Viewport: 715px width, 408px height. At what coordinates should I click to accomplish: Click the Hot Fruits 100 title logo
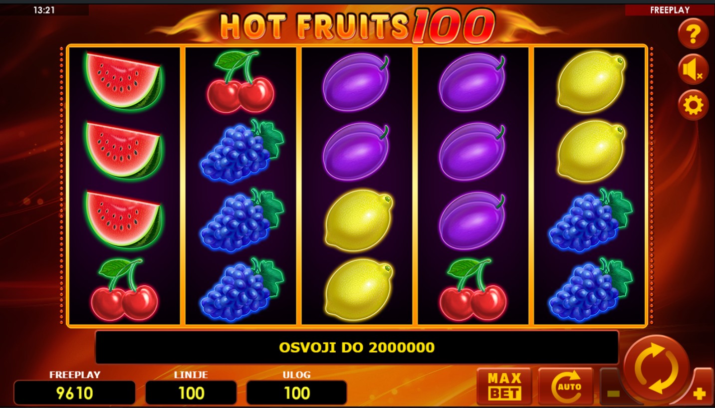(357, 25)
